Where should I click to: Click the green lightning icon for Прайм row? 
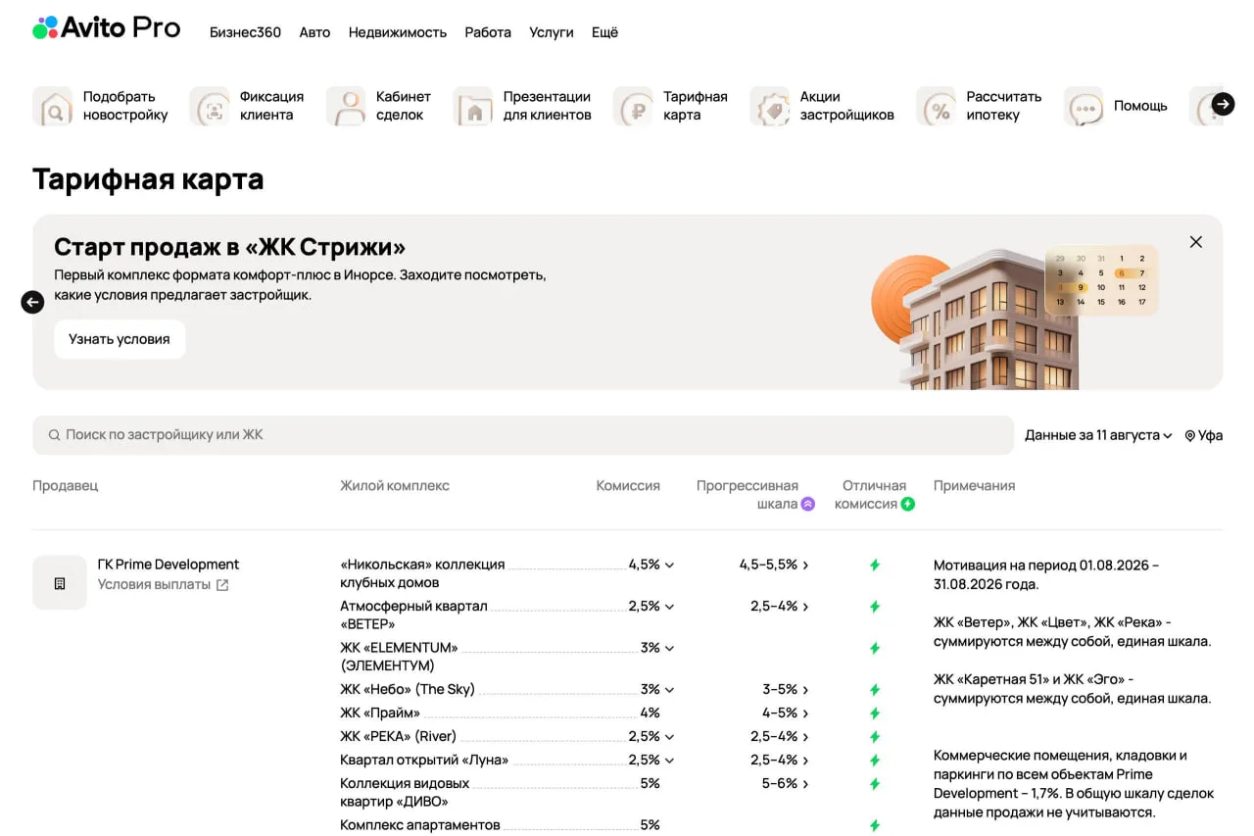(x=875, y=713)
